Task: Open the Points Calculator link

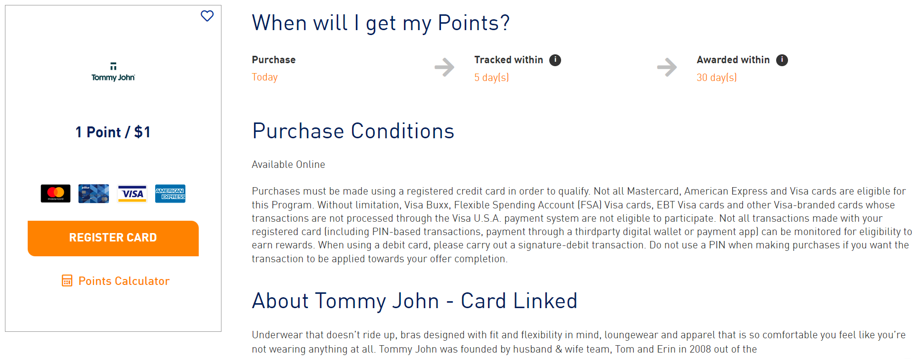Action: pos(124,280)
